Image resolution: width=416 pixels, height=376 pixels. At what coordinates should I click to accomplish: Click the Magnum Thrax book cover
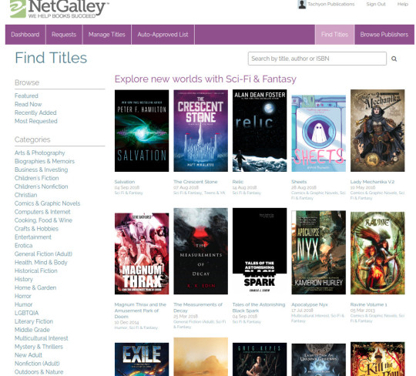point(142,253)
